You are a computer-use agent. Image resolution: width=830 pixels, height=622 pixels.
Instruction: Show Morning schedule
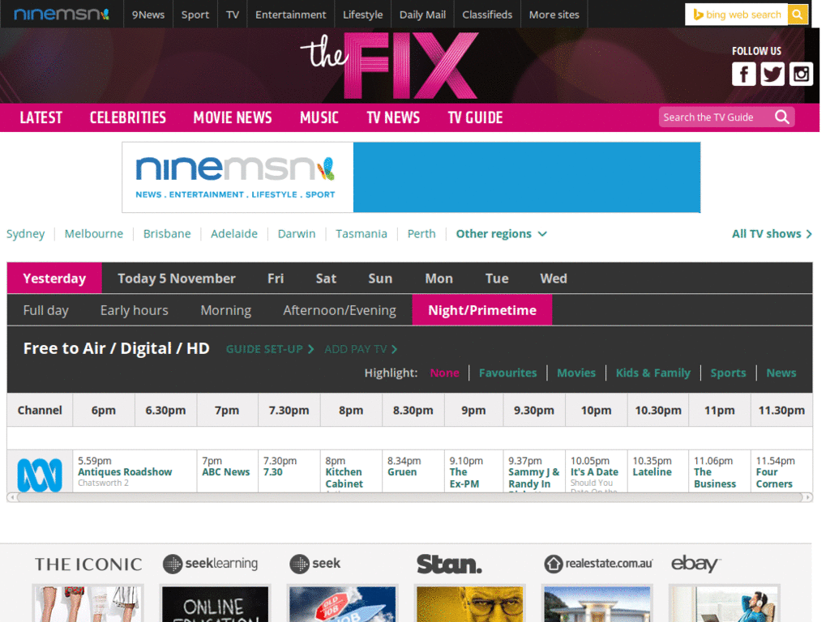(x=226, y=310)
